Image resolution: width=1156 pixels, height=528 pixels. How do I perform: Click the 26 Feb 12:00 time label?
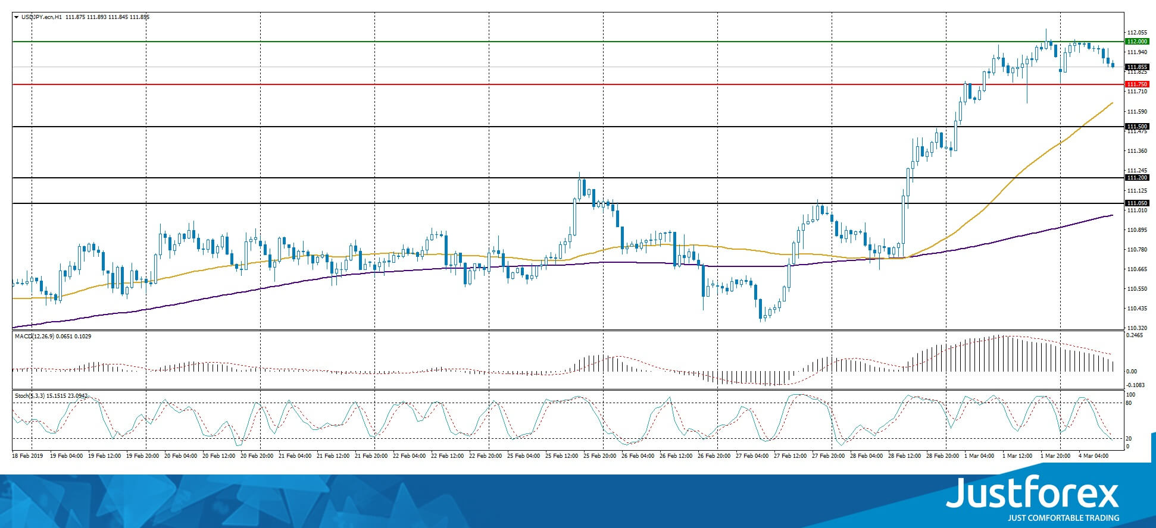(x=676, y=456)
